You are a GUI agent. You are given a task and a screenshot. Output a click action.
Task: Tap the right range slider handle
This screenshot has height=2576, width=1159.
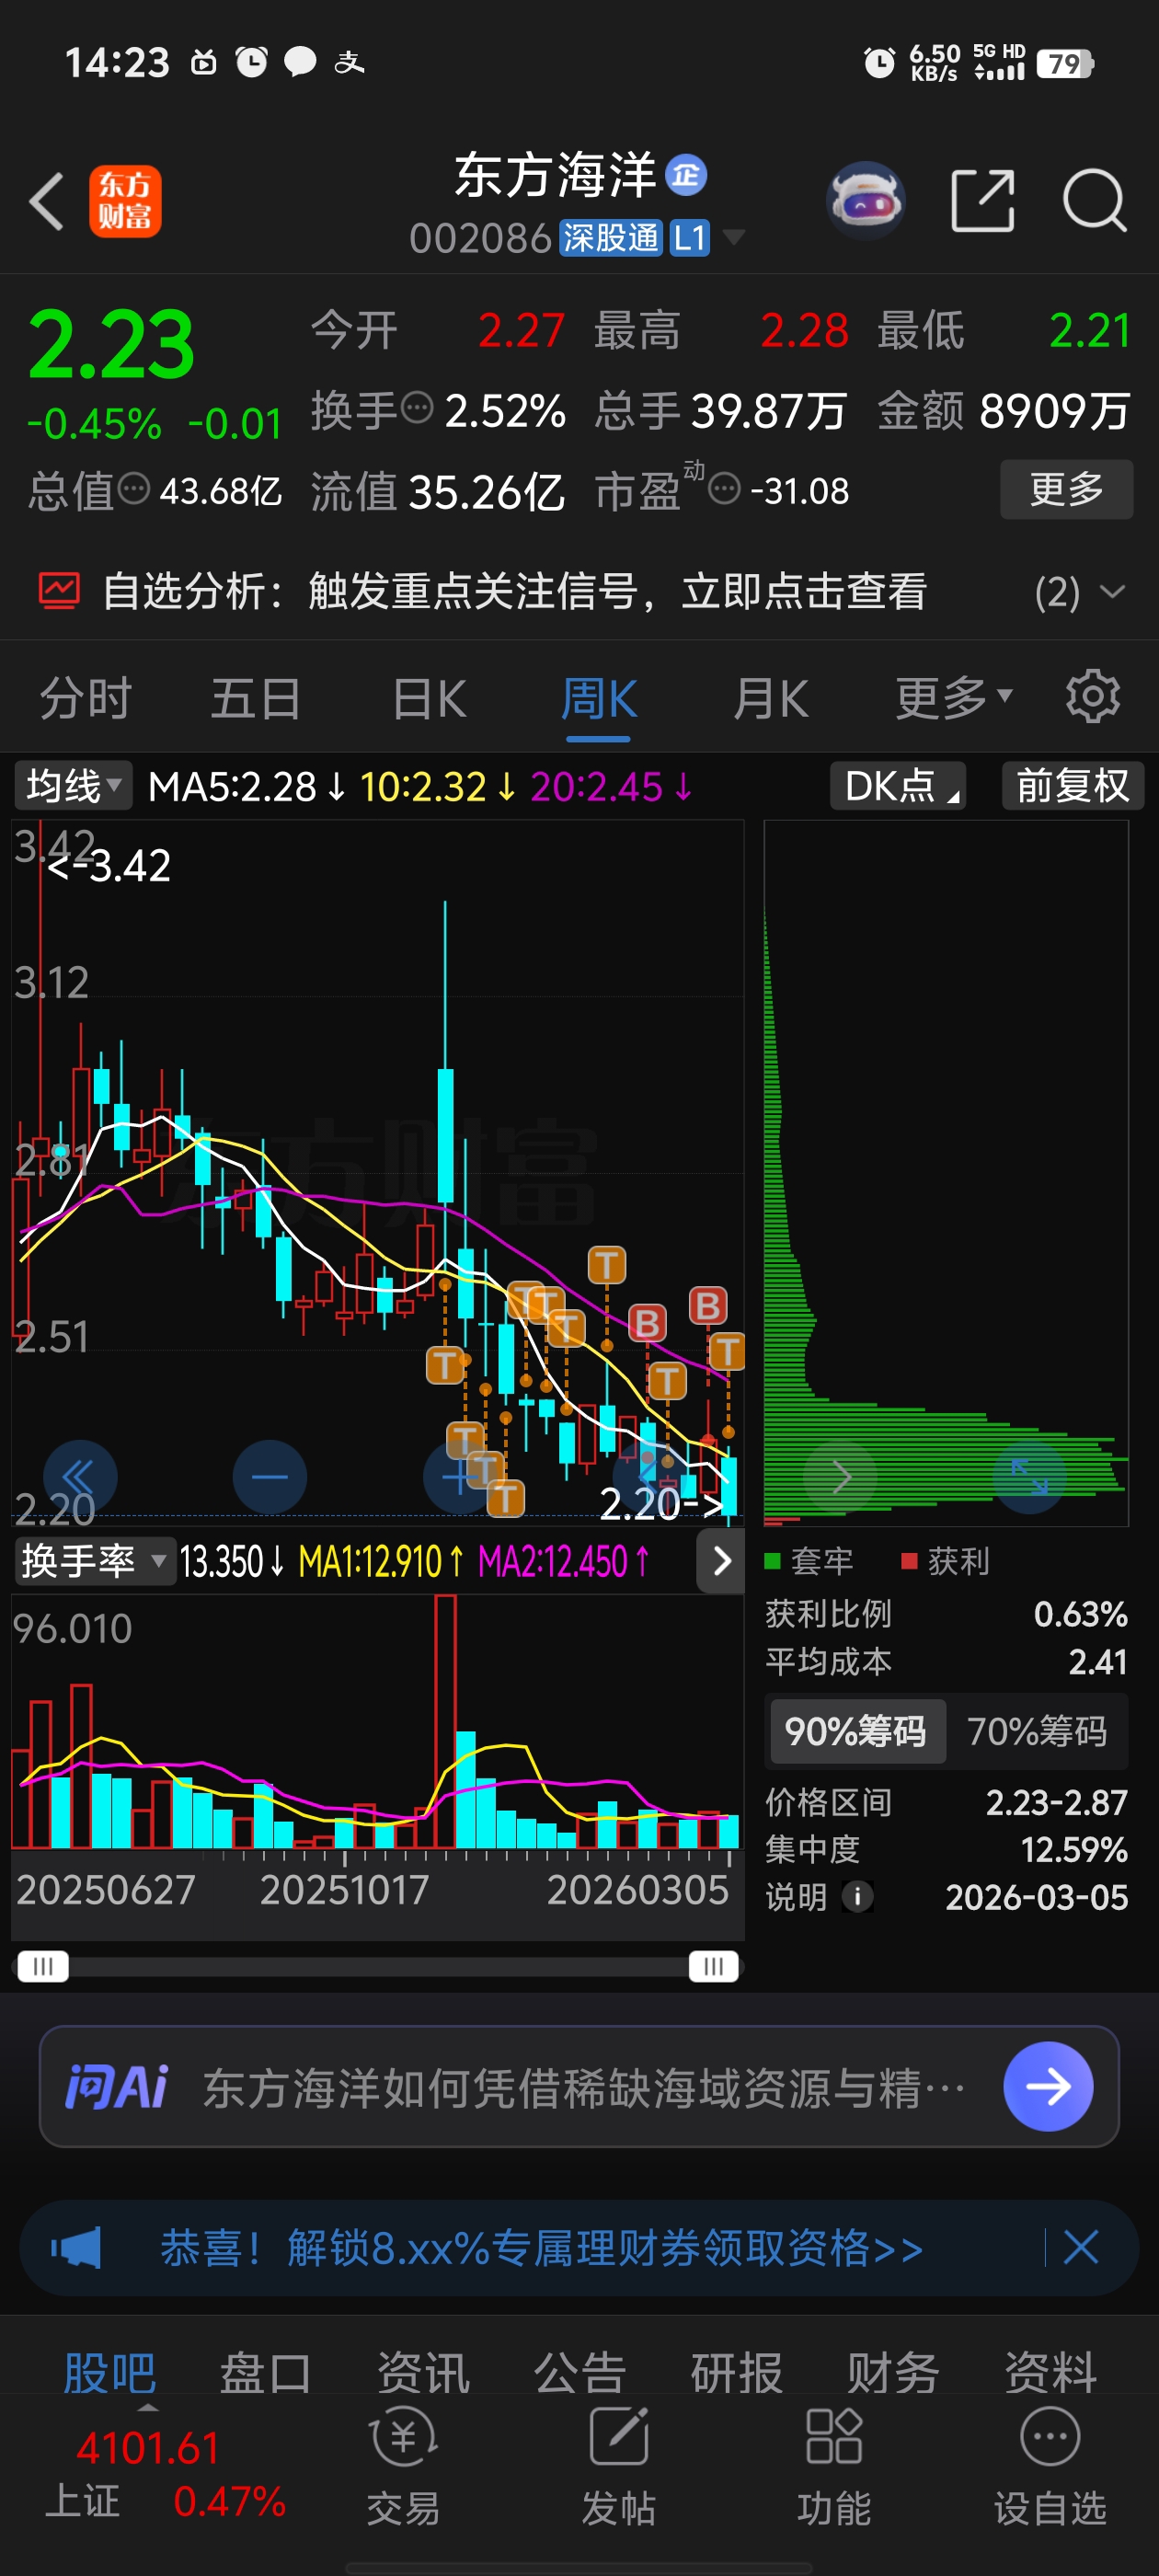[x=713, y=1966]
